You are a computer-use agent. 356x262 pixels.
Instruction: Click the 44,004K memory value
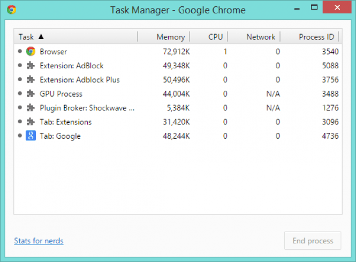click(x=176, y=94)
